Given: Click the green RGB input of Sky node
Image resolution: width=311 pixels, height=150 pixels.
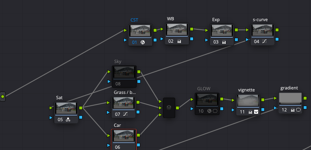Looking at the screenshot, I should (109, 72).
